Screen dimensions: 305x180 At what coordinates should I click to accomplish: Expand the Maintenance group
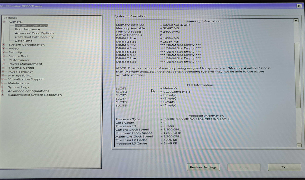[4, 83]
